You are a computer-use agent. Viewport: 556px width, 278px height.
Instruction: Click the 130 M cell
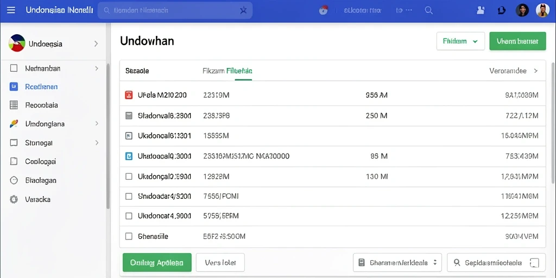377,176
